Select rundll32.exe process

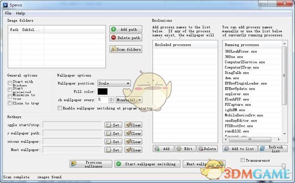[237, 131]
